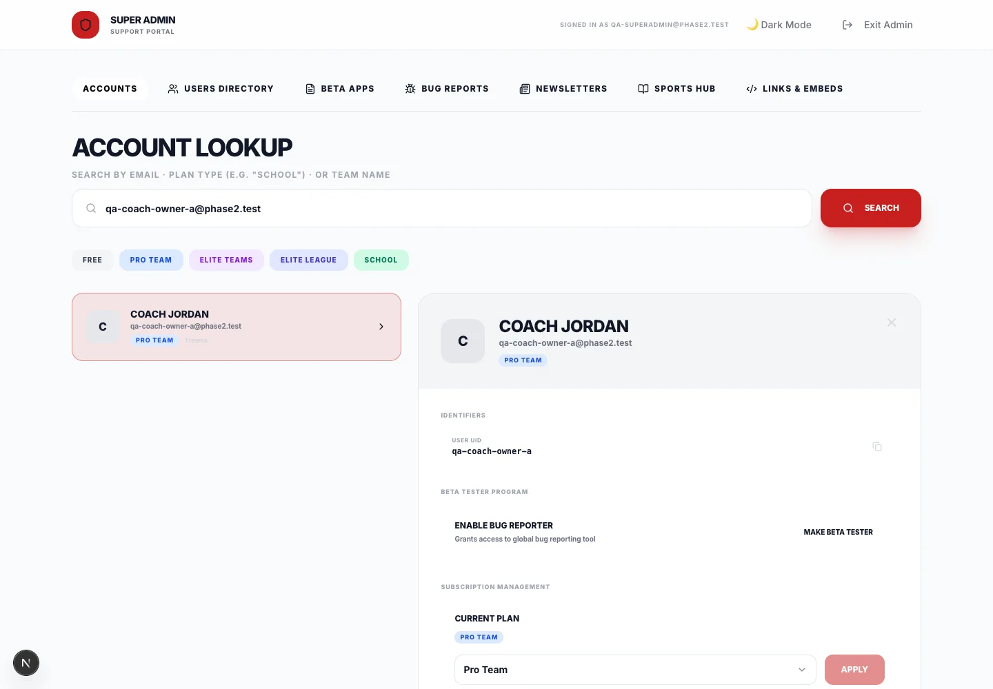
Task: Click the qa-coach-owner-a UID value
Action: click(x=492, y=451)
